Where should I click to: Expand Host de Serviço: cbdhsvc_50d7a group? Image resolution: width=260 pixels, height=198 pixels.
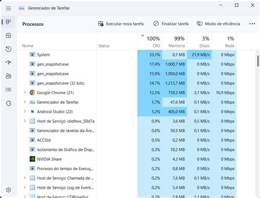[x=25, y=121]
